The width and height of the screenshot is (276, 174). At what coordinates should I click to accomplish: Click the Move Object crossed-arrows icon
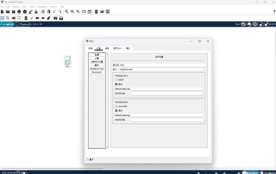point(255,24)
